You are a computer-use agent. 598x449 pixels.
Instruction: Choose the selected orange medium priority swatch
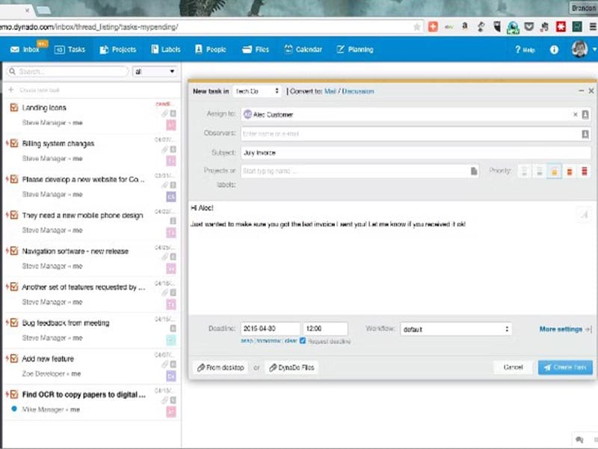[x=555, y=171]
